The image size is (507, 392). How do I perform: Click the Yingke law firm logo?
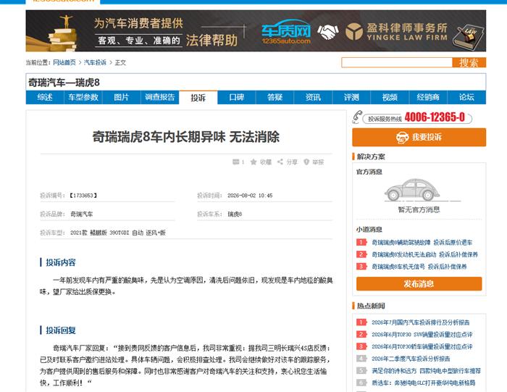(396, 32)
